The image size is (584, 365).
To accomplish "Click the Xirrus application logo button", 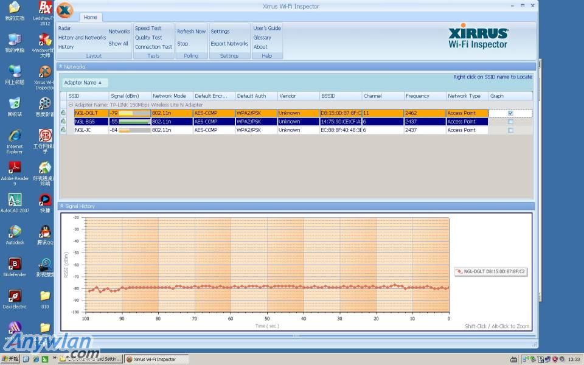I will click(65, 10).
